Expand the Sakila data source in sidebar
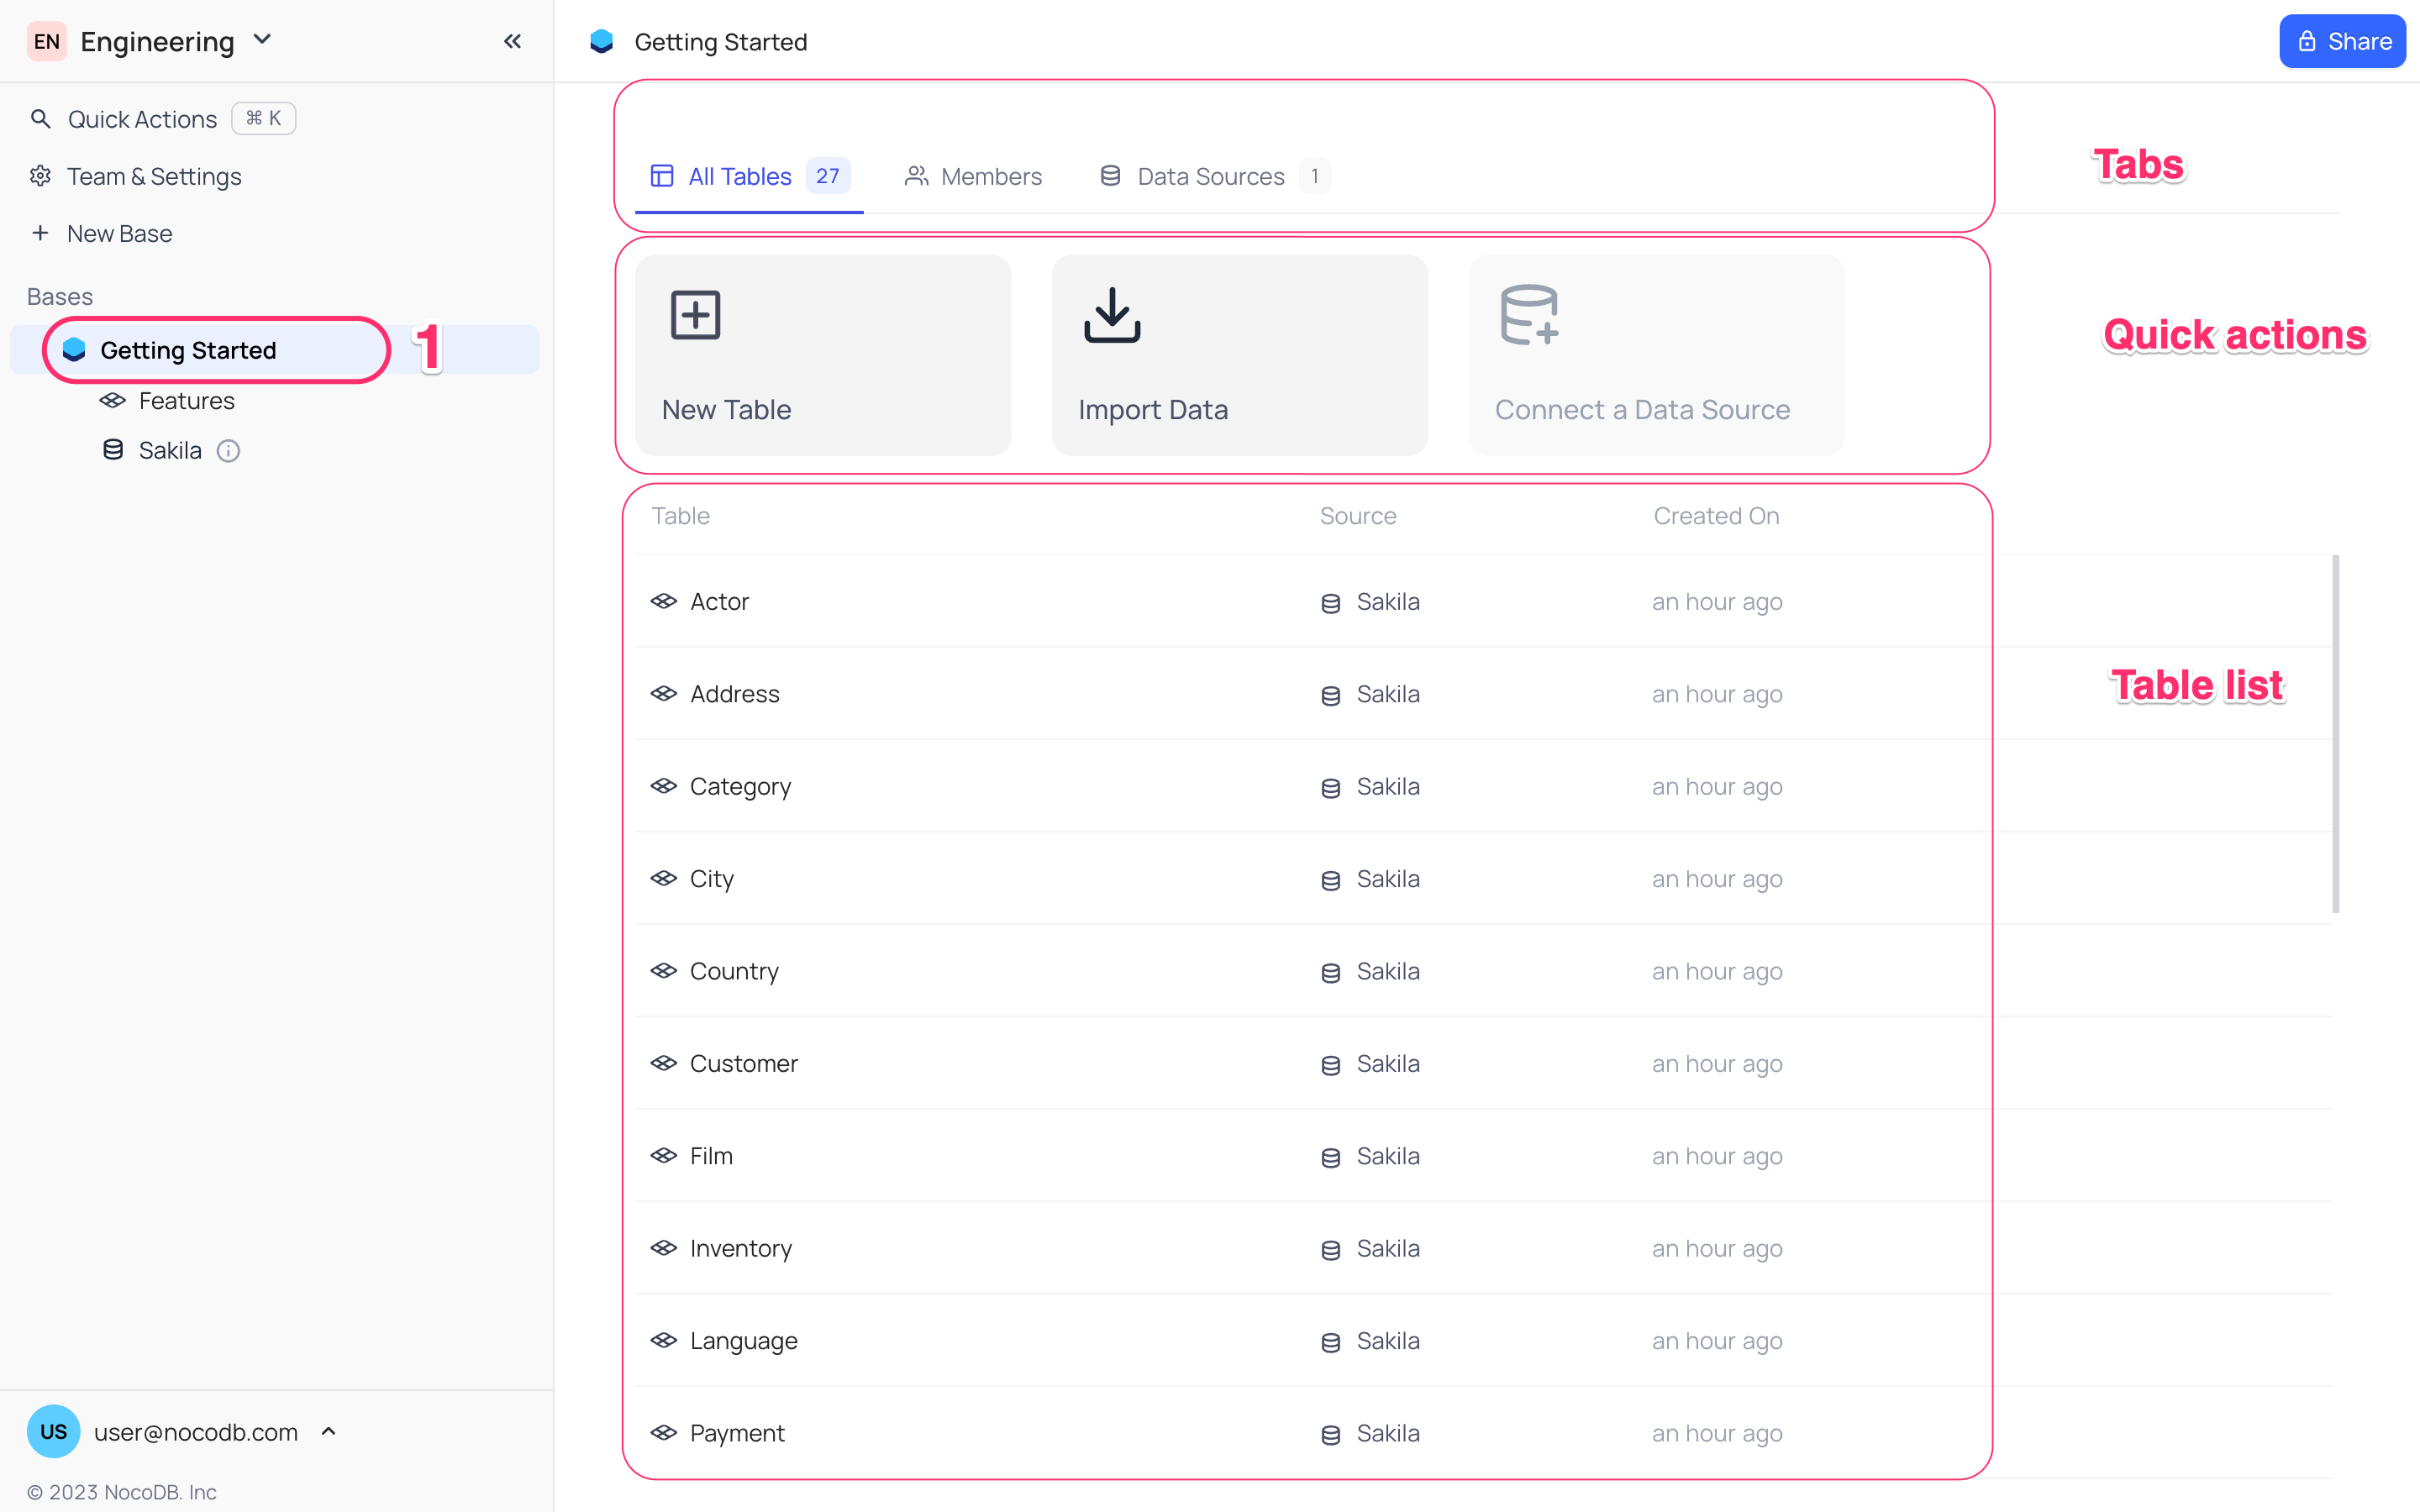Viewport: 2420px width, 1512px height. click(x=170, y=450)
